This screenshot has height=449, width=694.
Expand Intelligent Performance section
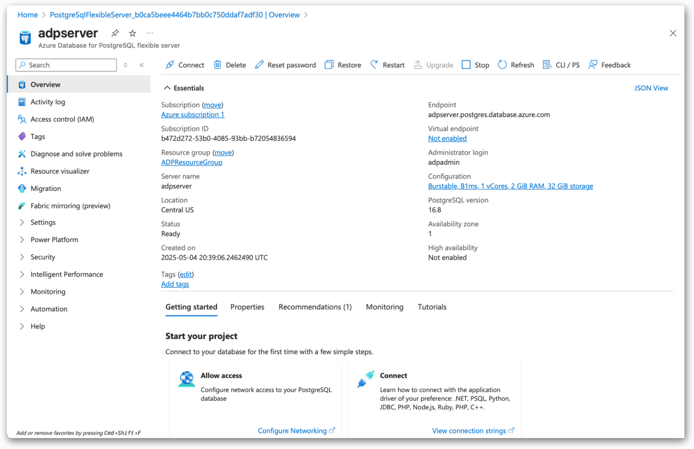click(22, 274)
